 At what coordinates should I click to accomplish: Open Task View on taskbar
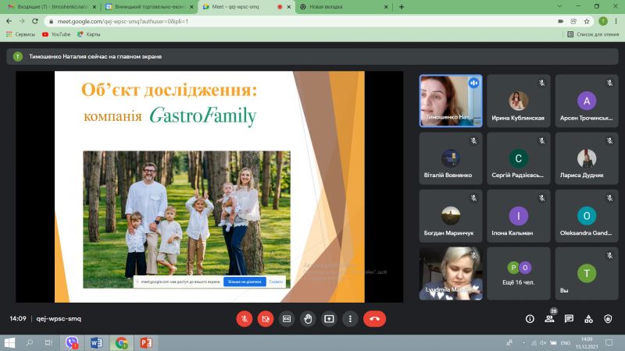pyautogui.click(x=48, y=342)
